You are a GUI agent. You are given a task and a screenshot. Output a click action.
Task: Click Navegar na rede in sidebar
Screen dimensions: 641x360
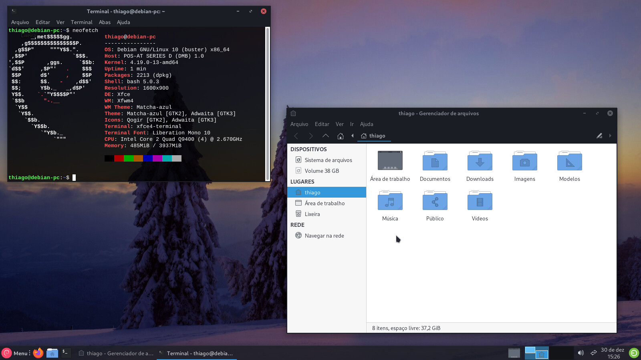pyautogui.click(x=324, y=236)
